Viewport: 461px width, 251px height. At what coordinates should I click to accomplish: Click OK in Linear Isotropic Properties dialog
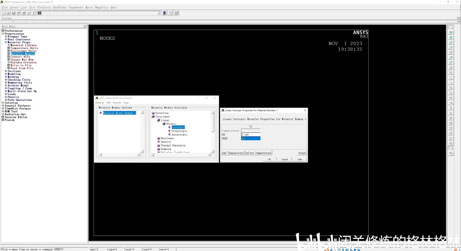point(269,159)
